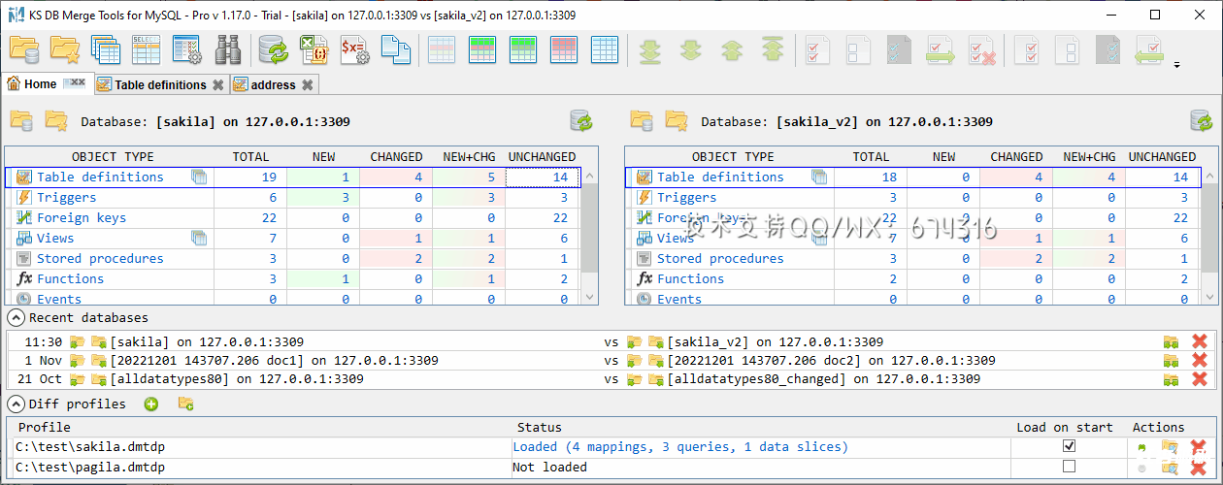
Task: Open the stacked tables toolbar icon
Action: click(105, 48)
